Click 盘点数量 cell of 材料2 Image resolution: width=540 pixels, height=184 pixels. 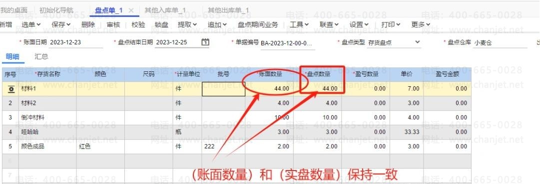(x=318, y=103)
